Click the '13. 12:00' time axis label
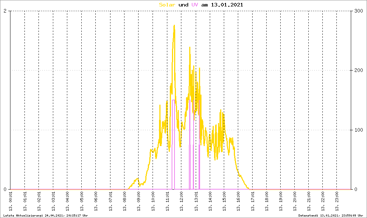Viewport: 367px width, 218px height. (x=181, y=201)
